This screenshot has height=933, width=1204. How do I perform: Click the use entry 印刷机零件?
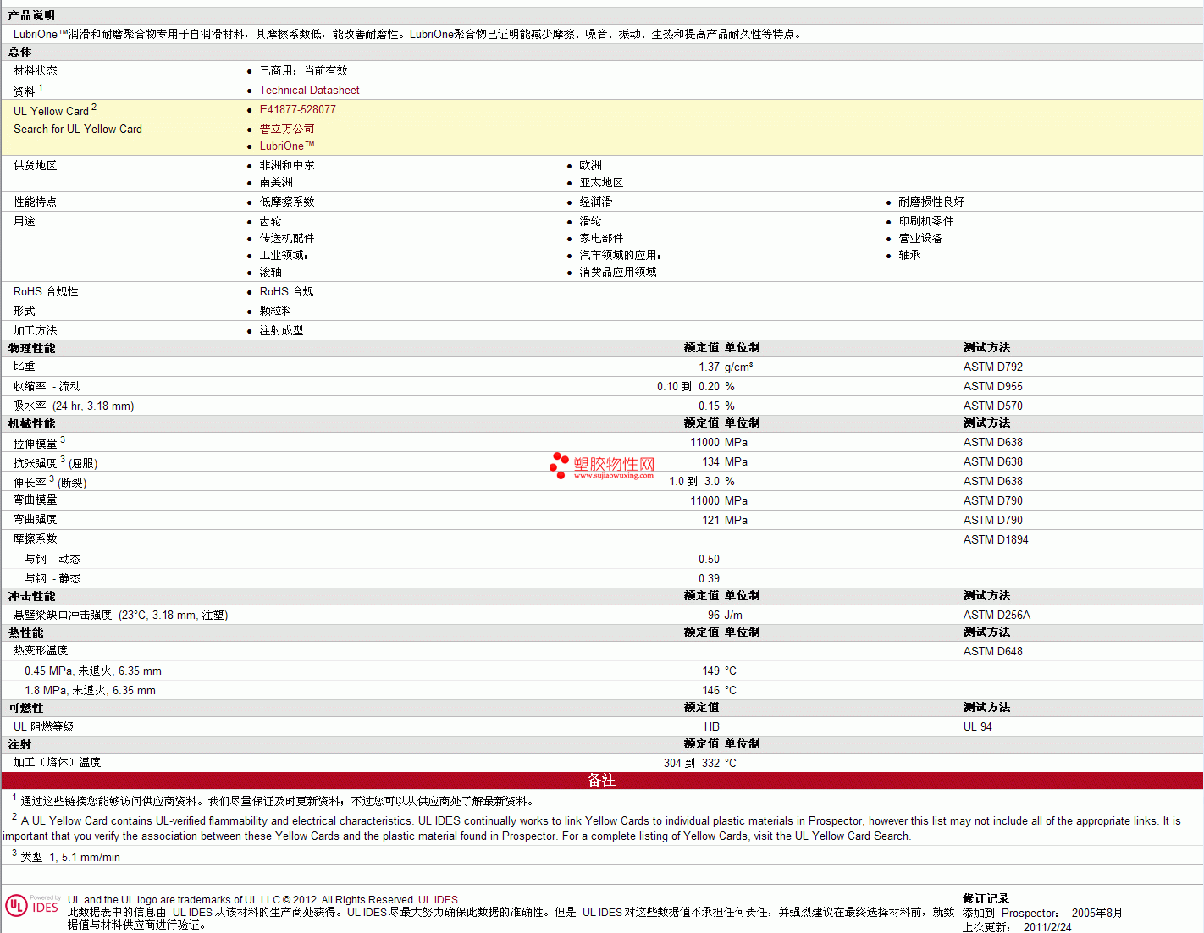[926, 221]
